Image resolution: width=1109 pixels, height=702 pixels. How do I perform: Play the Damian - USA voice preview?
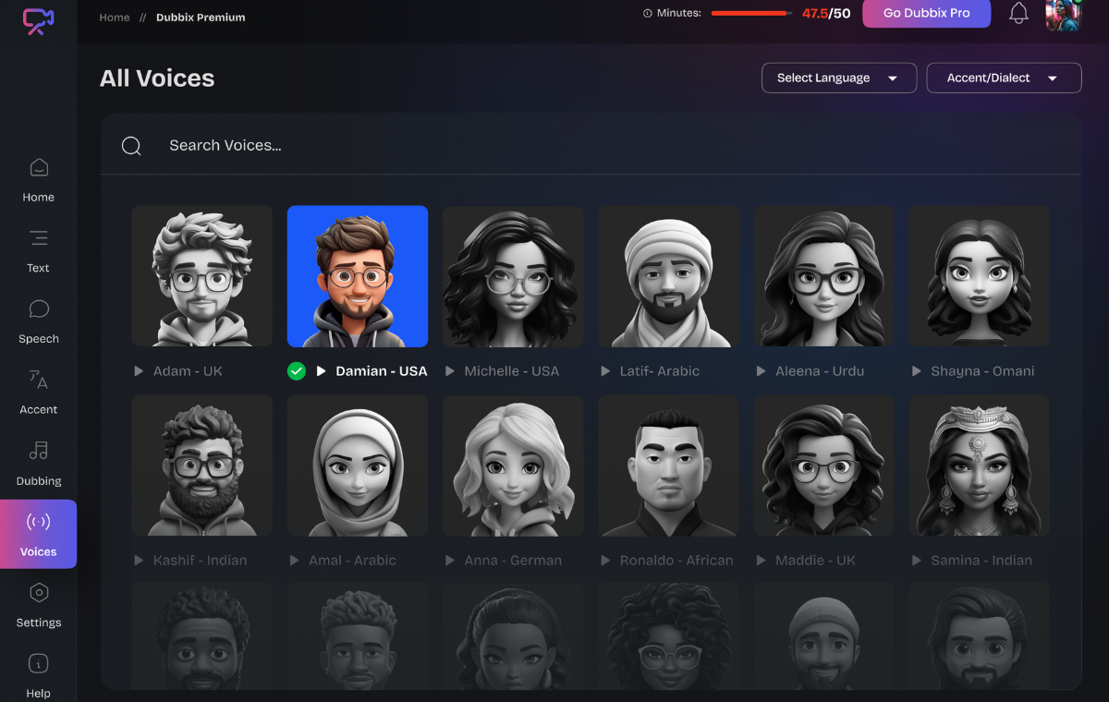click(x=322, y=371)
